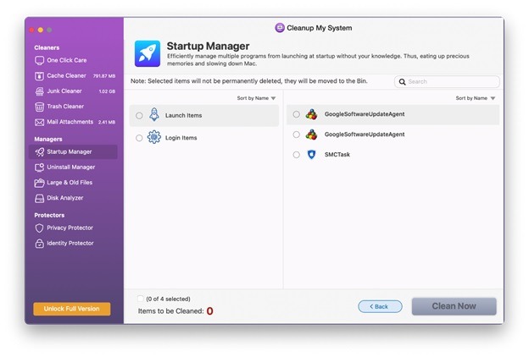Click the Startup Manager rocket sidebar icon

40,152
